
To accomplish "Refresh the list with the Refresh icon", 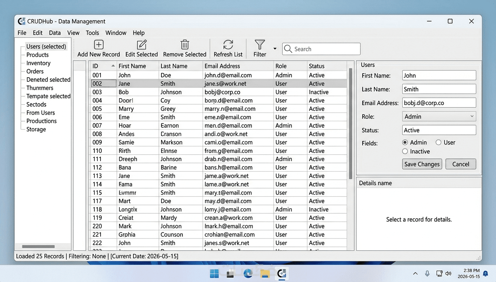I will coord(228,45).
